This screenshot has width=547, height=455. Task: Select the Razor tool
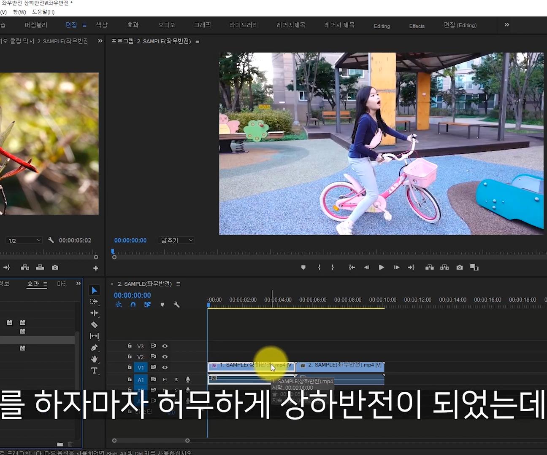pyautogui.click(x=95, y=324)
